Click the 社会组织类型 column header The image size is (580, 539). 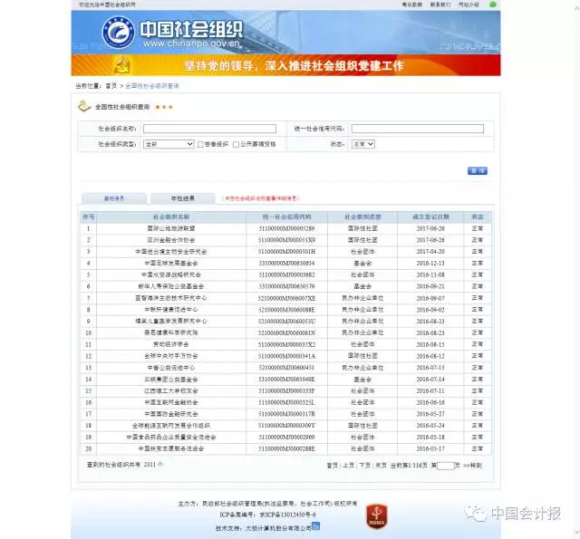coord(362,217)
